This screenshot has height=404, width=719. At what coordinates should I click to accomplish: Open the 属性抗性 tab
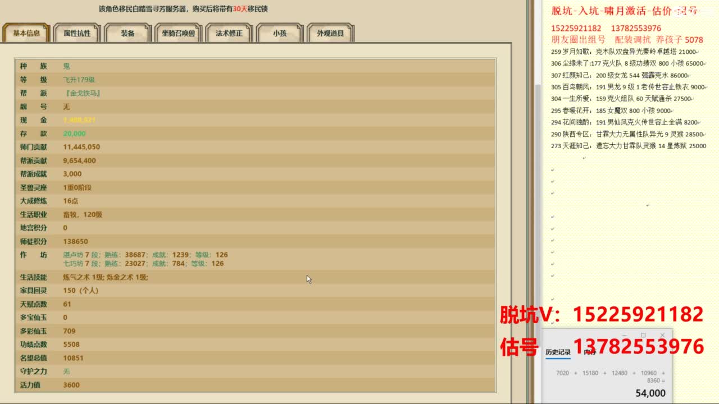[x=77, y=33]
